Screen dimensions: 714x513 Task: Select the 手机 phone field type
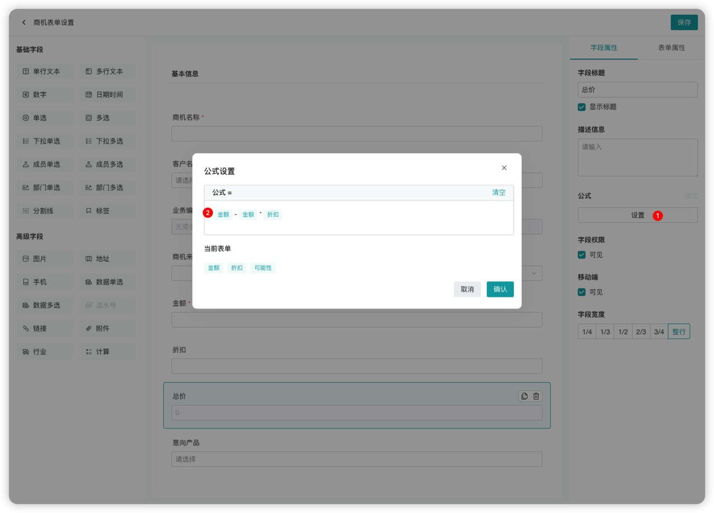tap(44, 281)
